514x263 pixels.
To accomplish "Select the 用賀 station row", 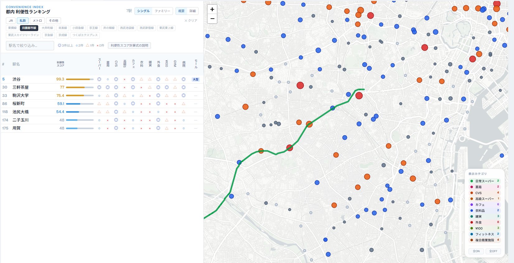I will (x=102, y=128).
